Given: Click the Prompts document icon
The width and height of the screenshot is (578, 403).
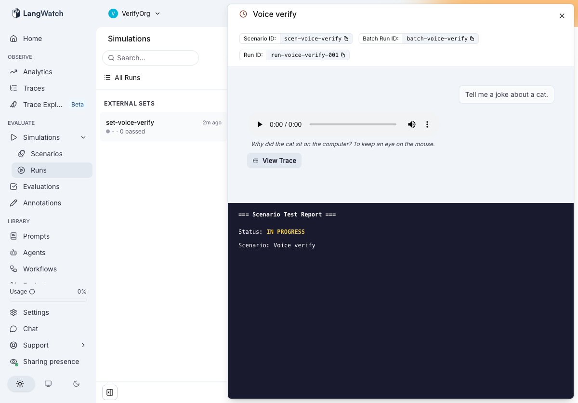Looking at the screenshot, I should point(13,236).
